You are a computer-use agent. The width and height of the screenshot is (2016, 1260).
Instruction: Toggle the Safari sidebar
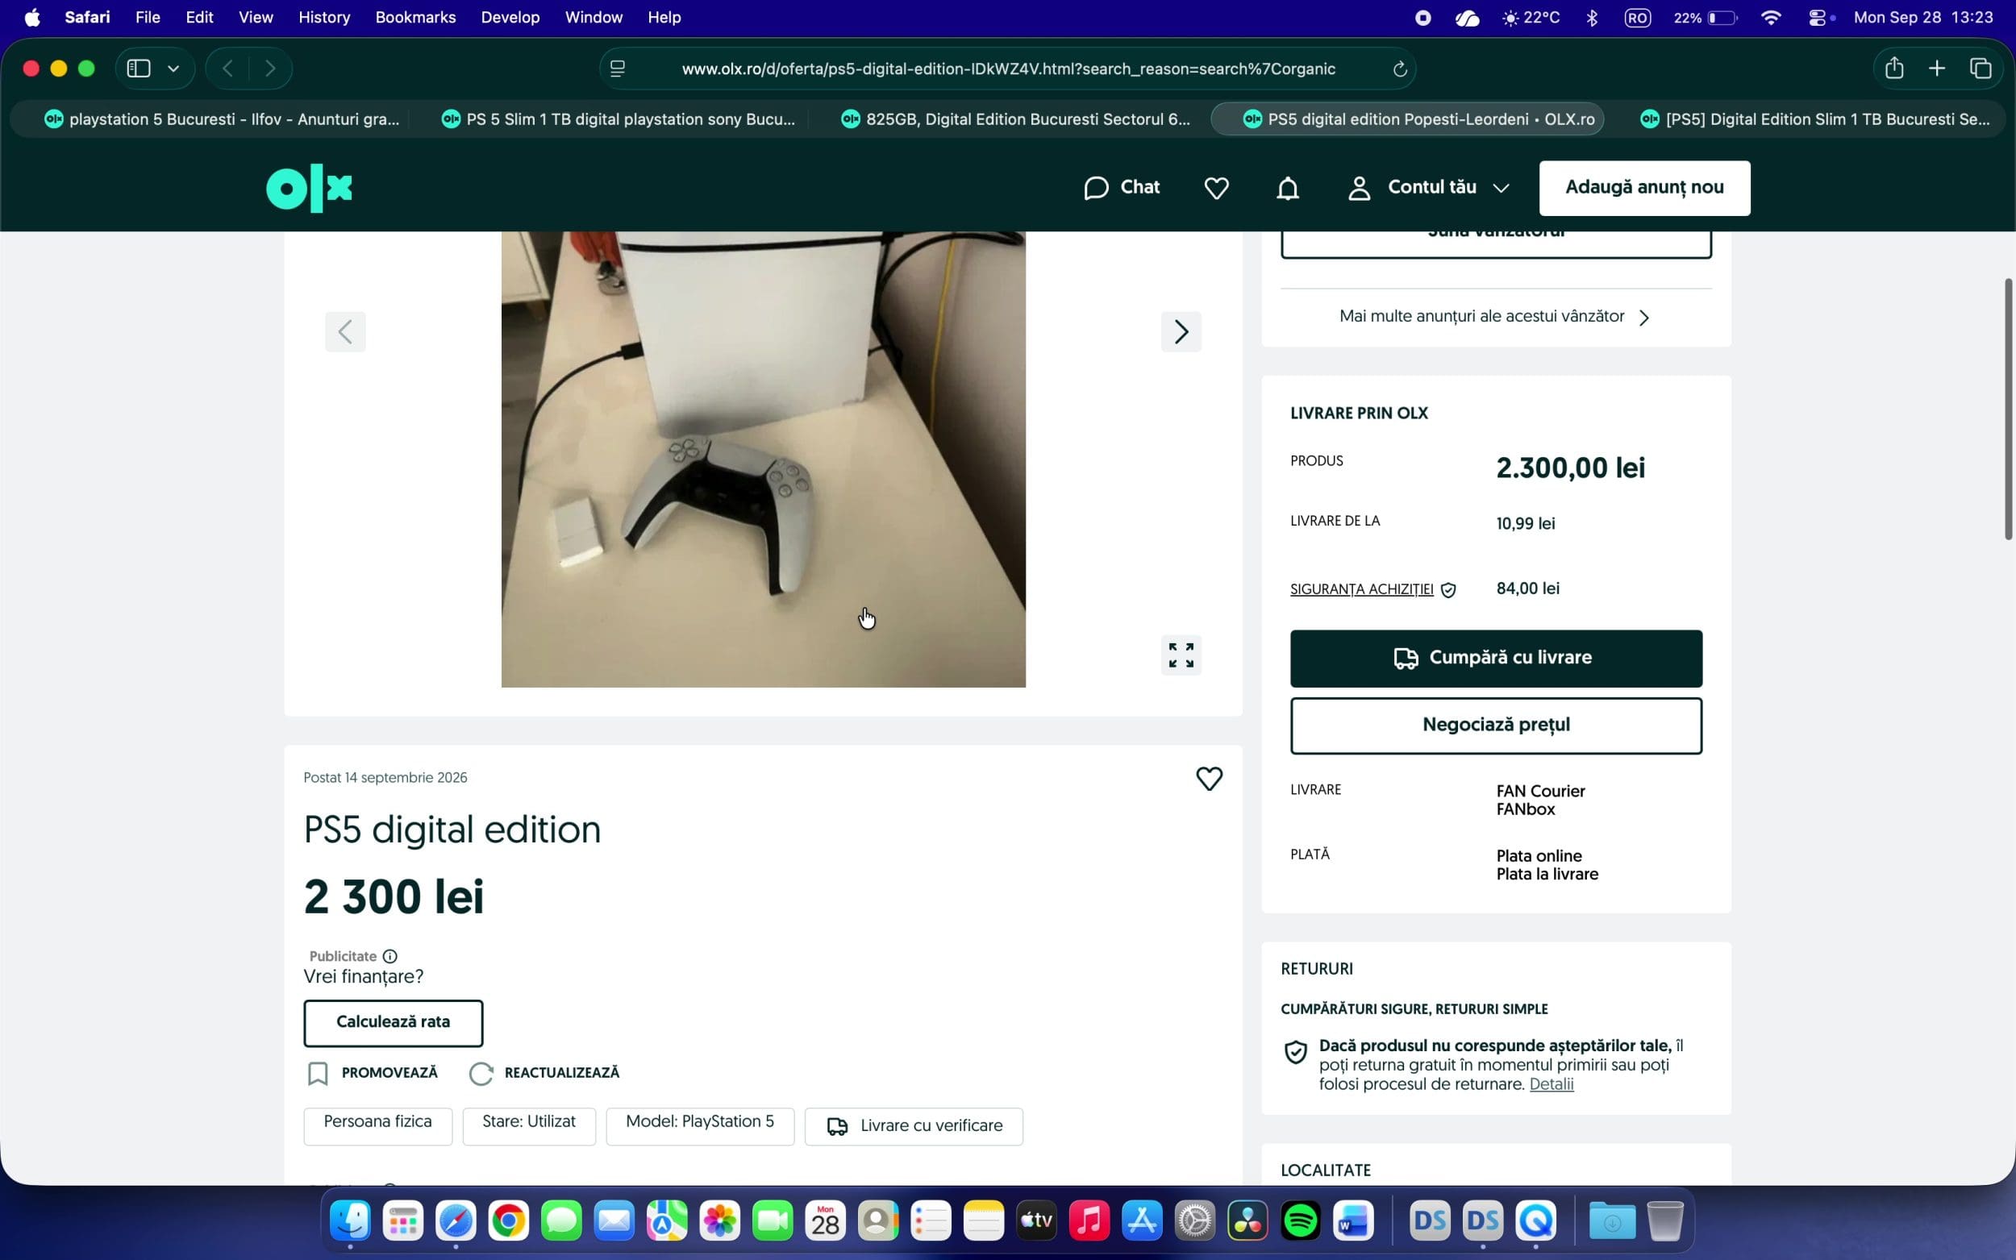[x=139, y=69]
